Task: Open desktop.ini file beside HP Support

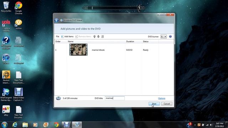Action: point(19,42)
